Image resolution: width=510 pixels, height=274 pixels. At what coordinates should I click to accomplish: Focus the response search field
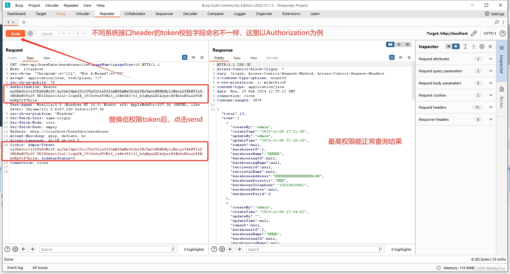coord(315,249)
